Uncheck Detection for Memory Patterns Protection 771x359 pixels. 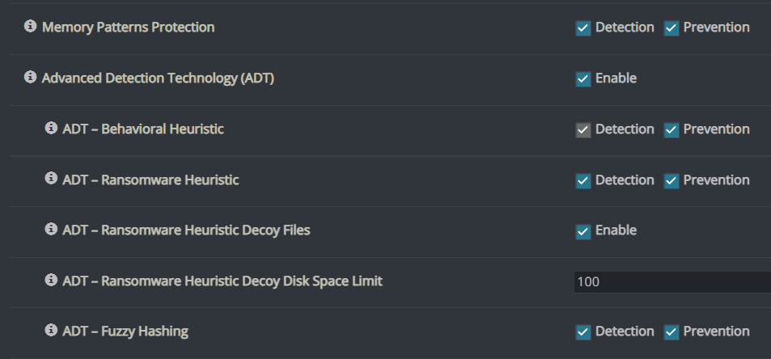583,28
